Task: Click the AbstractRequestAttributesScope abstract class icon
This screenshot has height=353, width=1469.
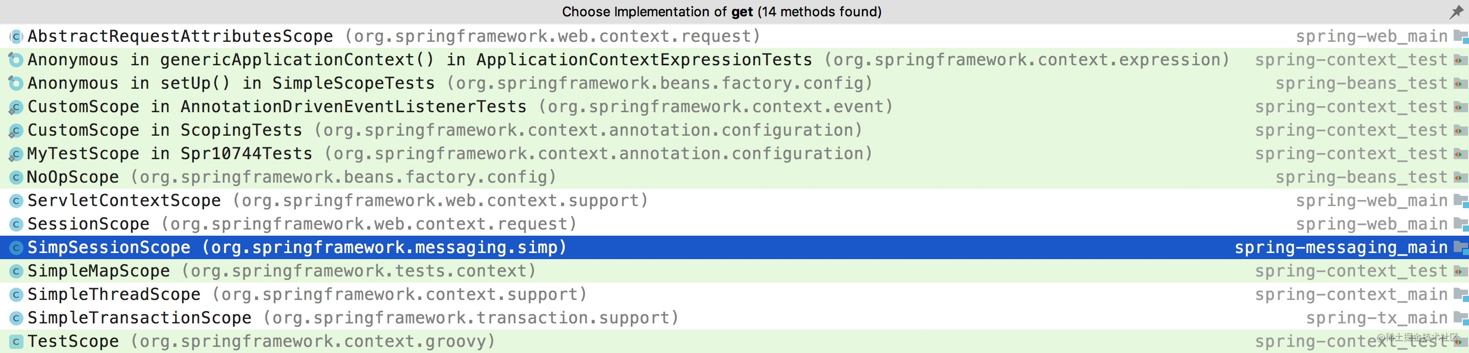Action: point(16,37)
